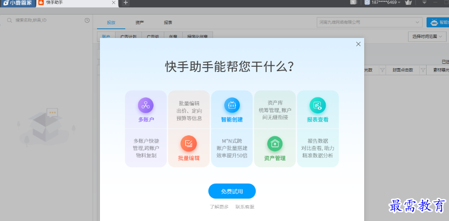This screenshot has height=221, width=449.
Task: Click the 报表查看 teal label
Action: tap(318, 120)
